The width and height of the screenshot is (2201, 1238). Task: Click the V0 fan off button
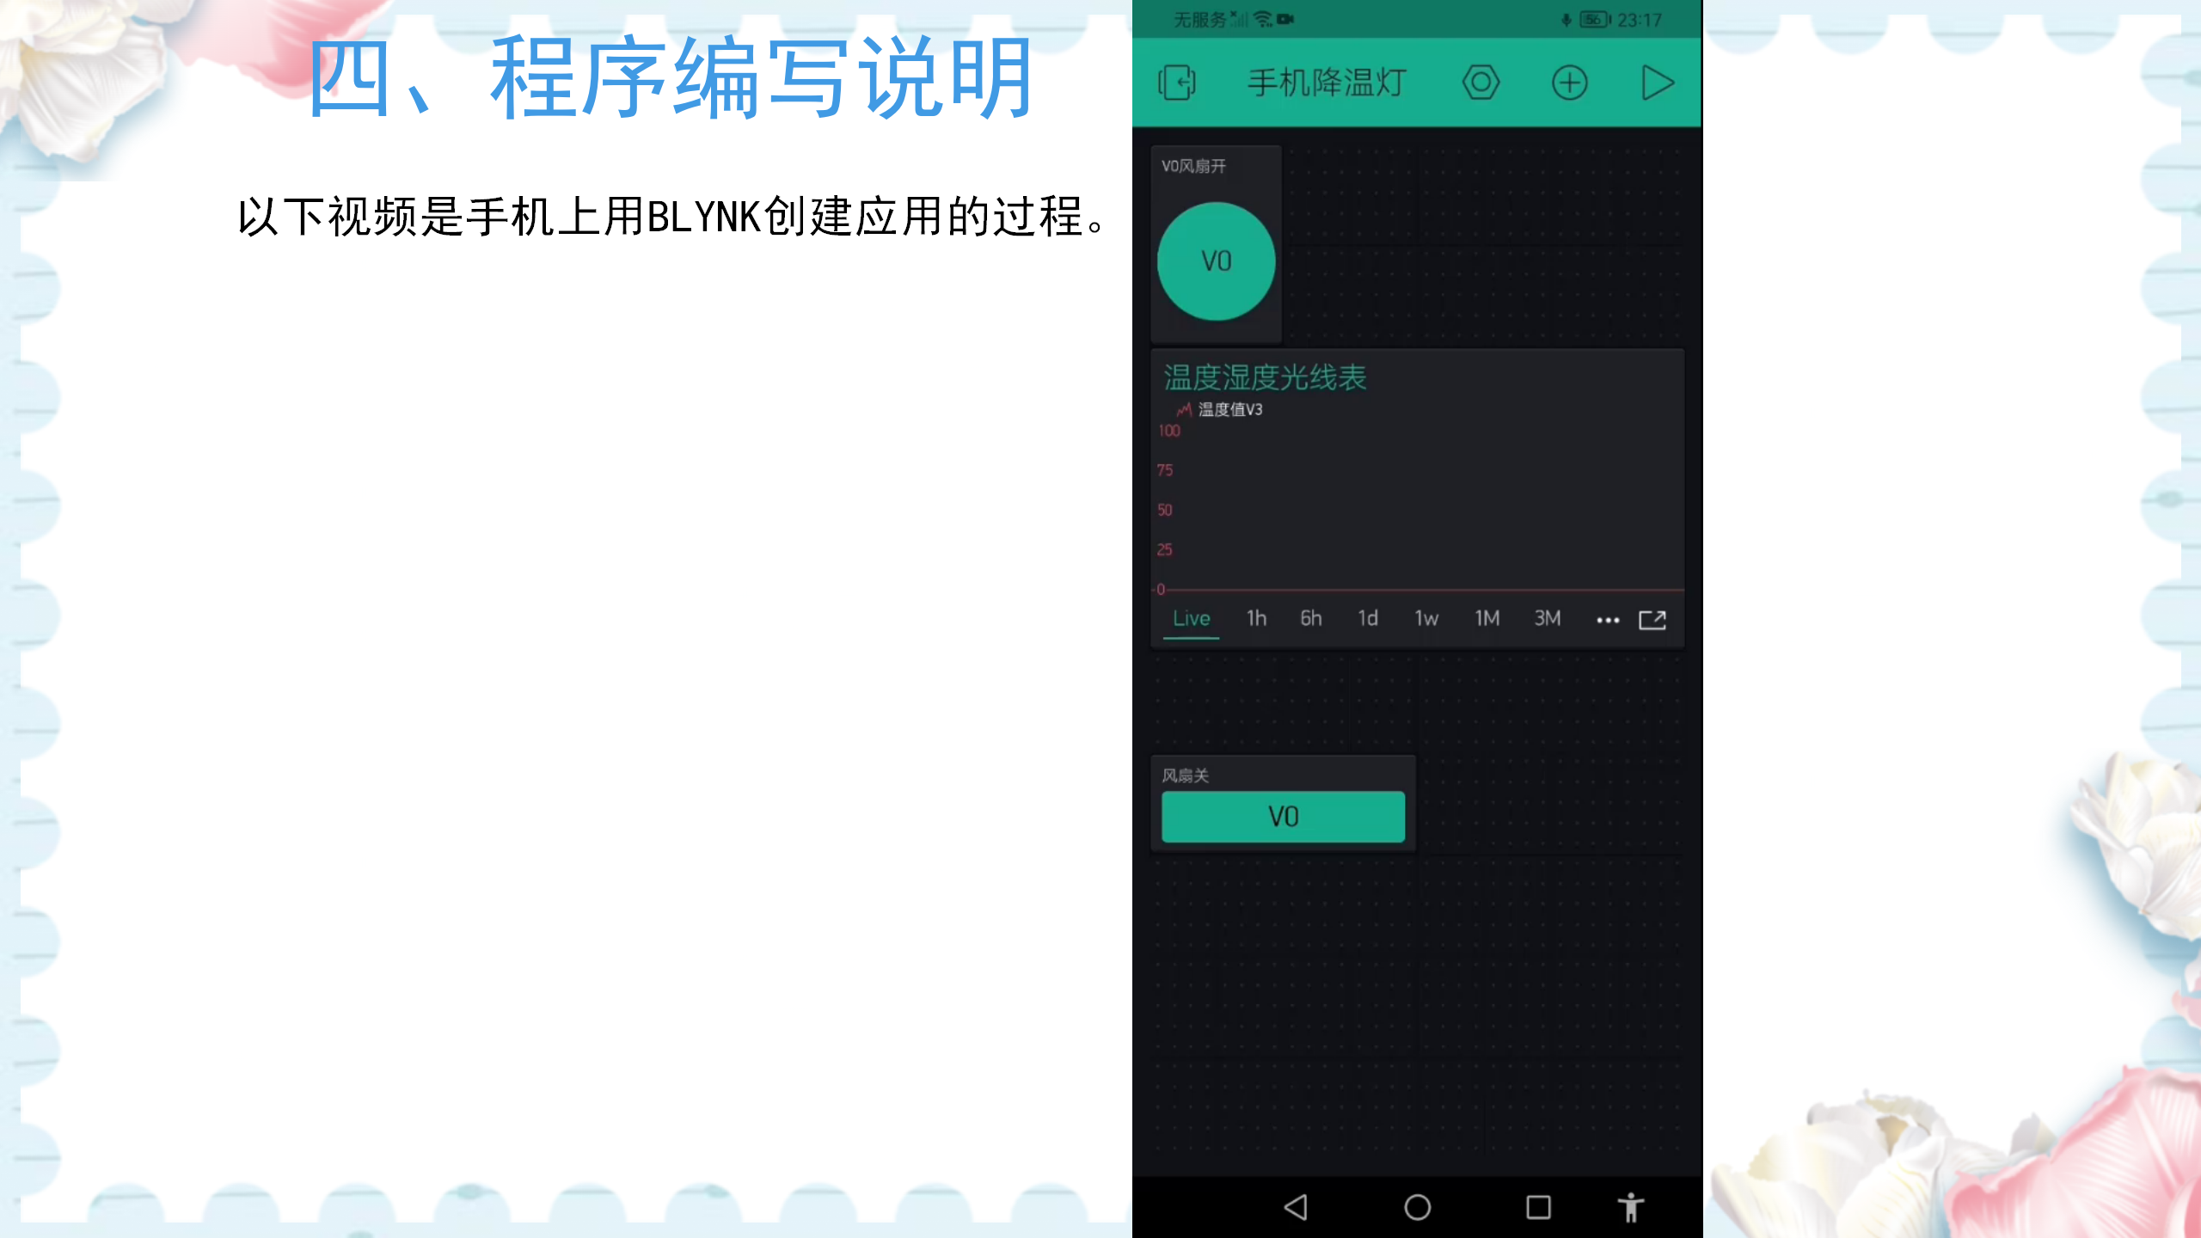[x=1284, y=816]
